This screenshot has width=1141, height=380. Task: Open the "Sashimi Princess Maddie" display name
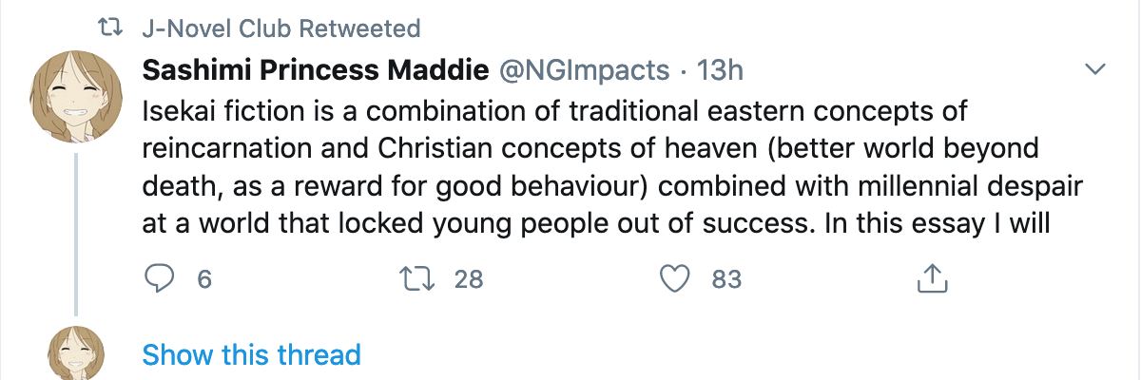[316, 69]
